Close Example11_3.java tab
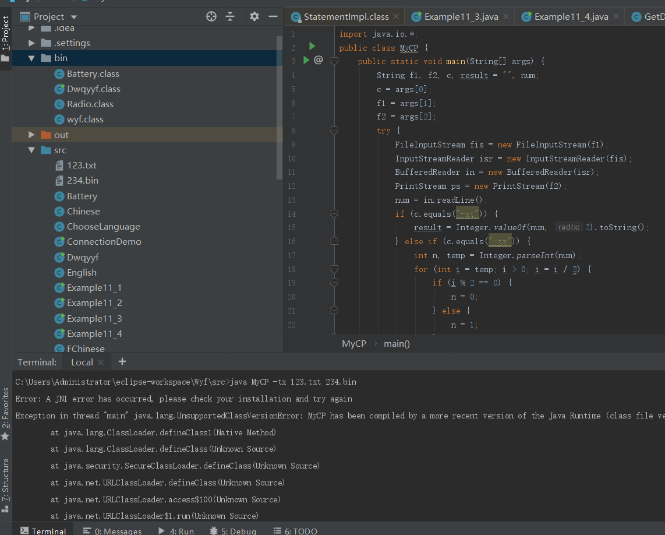Image resolution: width=665 pixels, height=535 pixels. point(506,16)
